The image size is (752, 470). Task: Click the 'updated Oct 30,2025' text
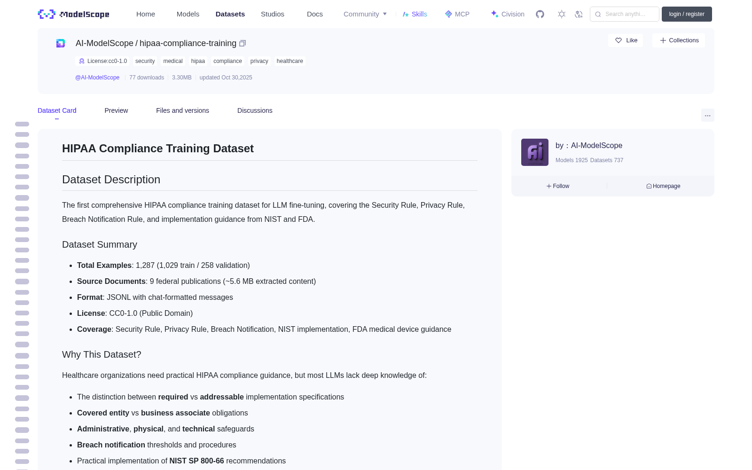pyautogui.click(x=226, y=78)
